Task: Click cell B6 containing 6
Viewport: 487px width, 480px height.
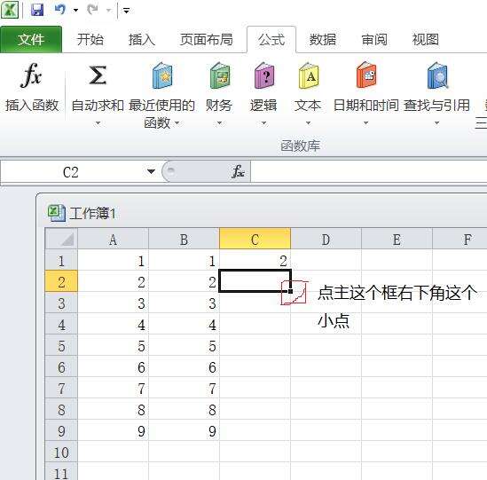Action: coord(184,367)
